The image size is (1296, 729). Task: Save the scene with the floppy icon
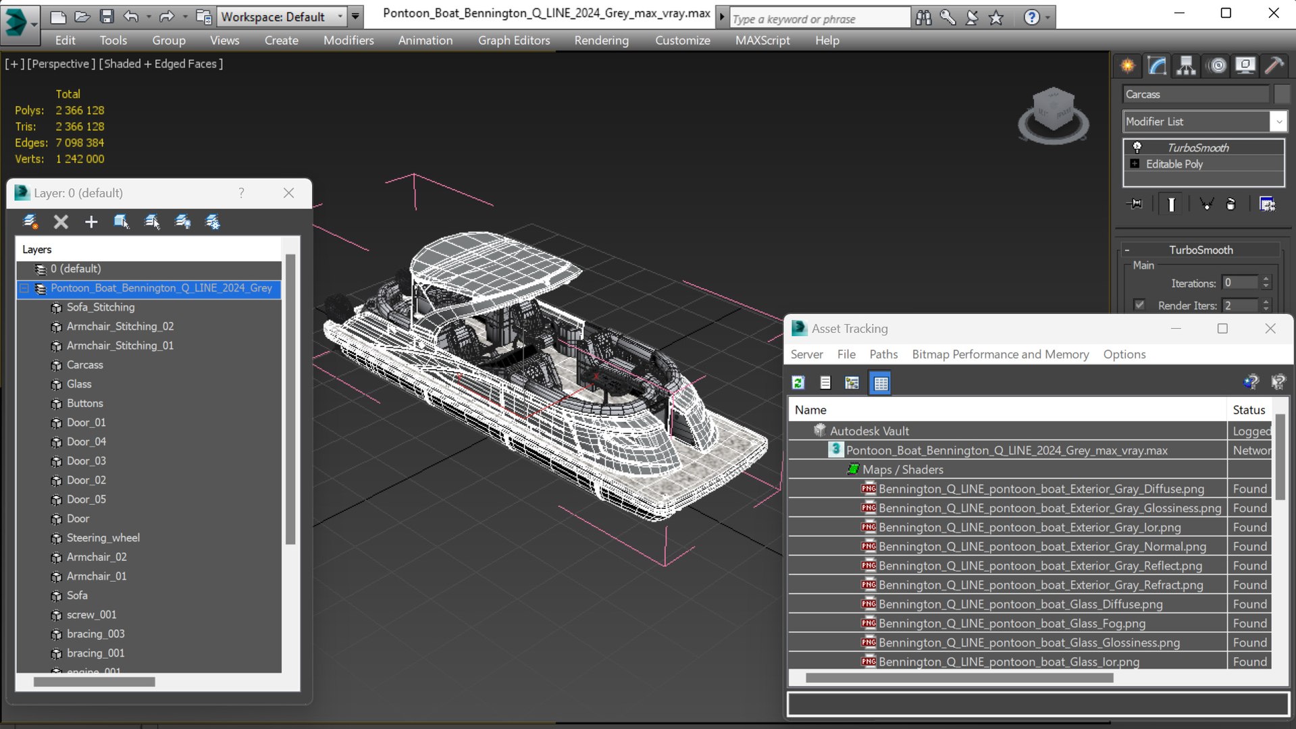[107, 16]
